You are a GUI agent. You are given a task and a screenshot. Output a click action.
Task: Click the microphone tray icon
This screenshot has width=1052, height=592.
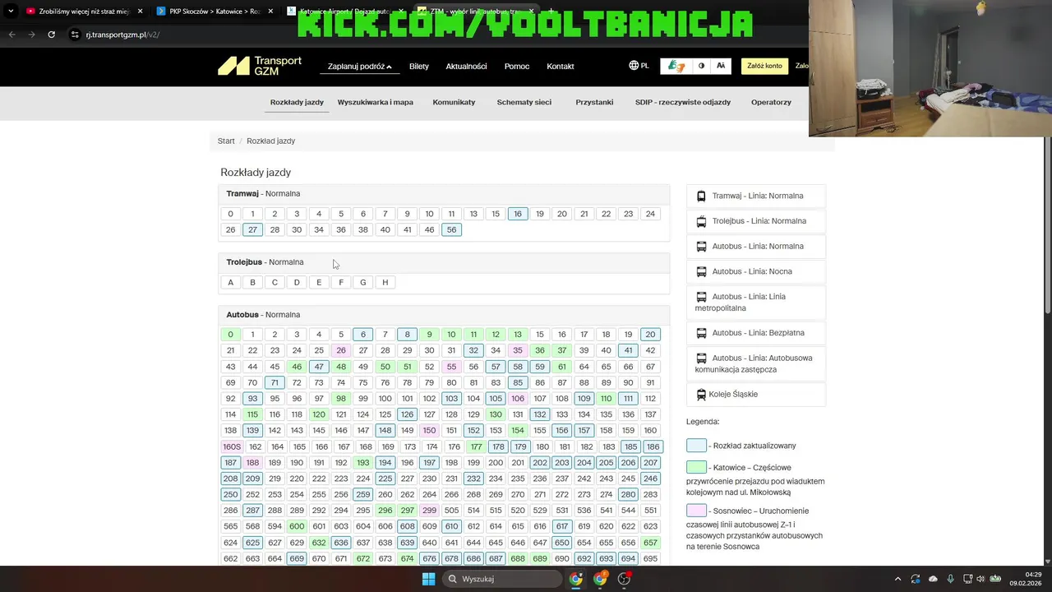tap(951, 579)
